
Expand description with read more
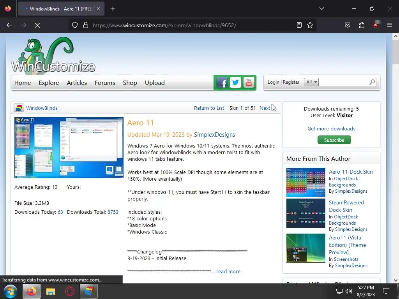(x=228, y=271)
